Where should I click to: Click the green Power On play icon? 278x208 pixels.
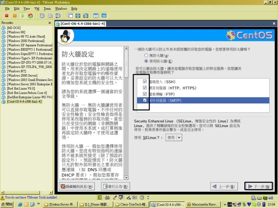[x=23, y=16]
